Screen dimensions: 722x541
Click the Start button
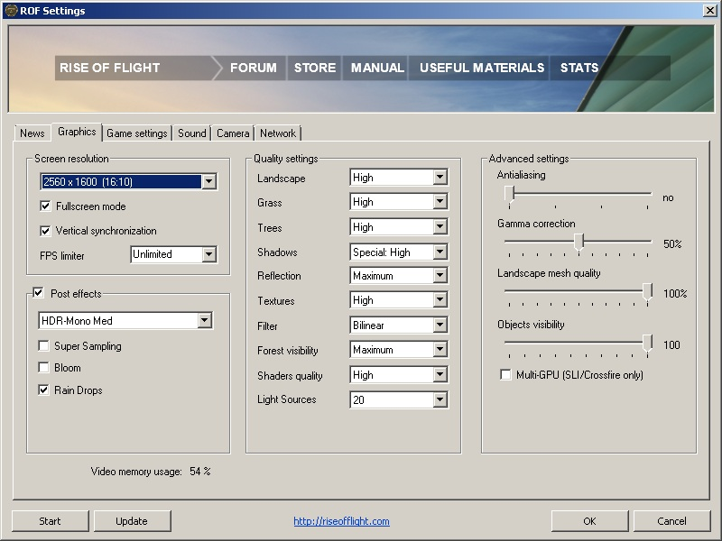[50, 521]
